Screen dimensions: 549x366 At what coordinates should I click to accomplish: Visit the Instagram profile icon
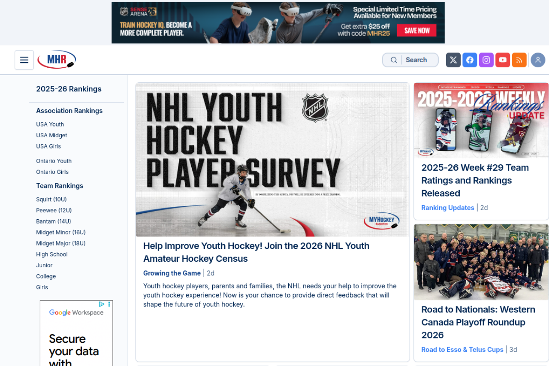pyautogui.click(x=486, y=60)
